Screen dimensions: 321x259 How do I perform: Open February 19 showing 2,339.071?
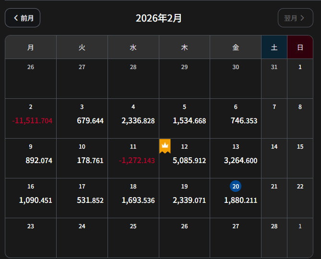click(184, 198)
